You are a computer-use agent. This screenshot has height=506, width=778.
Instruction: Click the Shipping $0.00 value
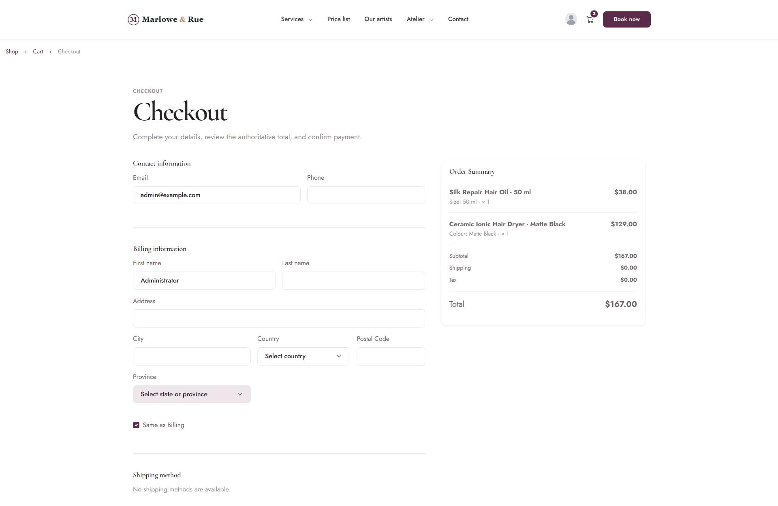coord(628,268)
